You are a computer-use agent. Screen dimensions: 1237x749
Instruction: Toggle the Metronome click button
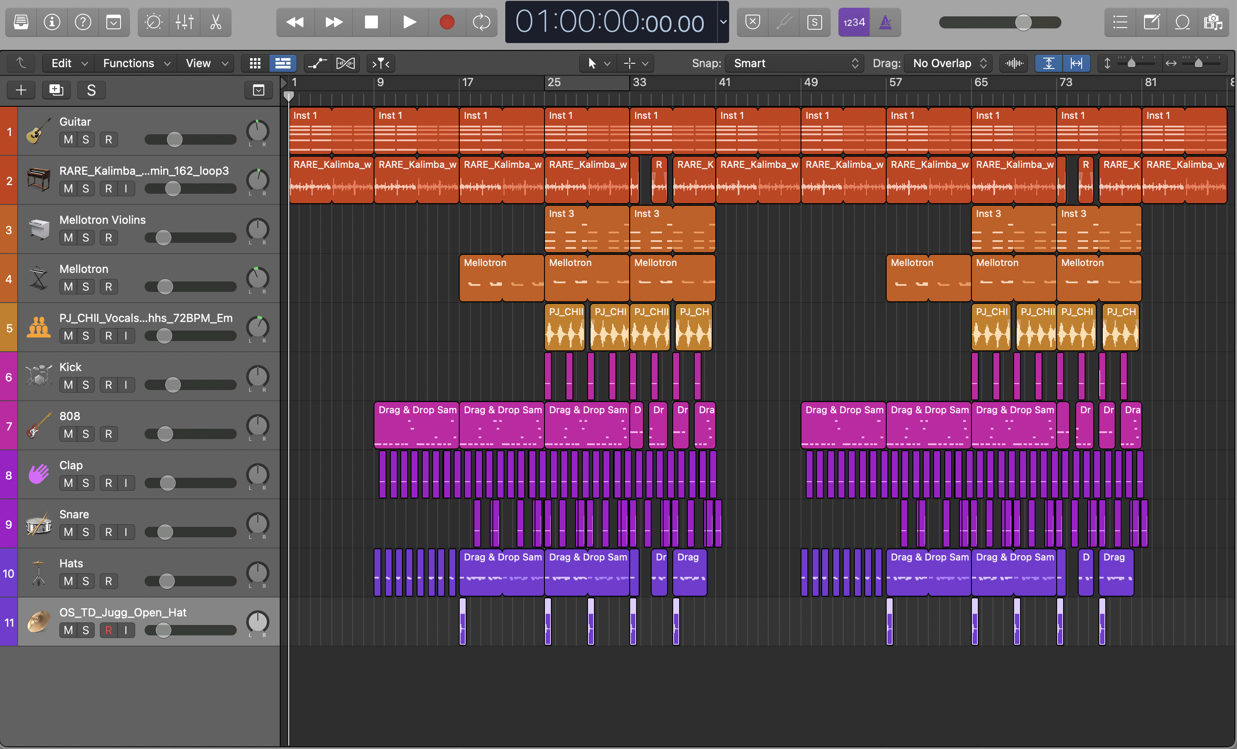[x=886, y=22]
